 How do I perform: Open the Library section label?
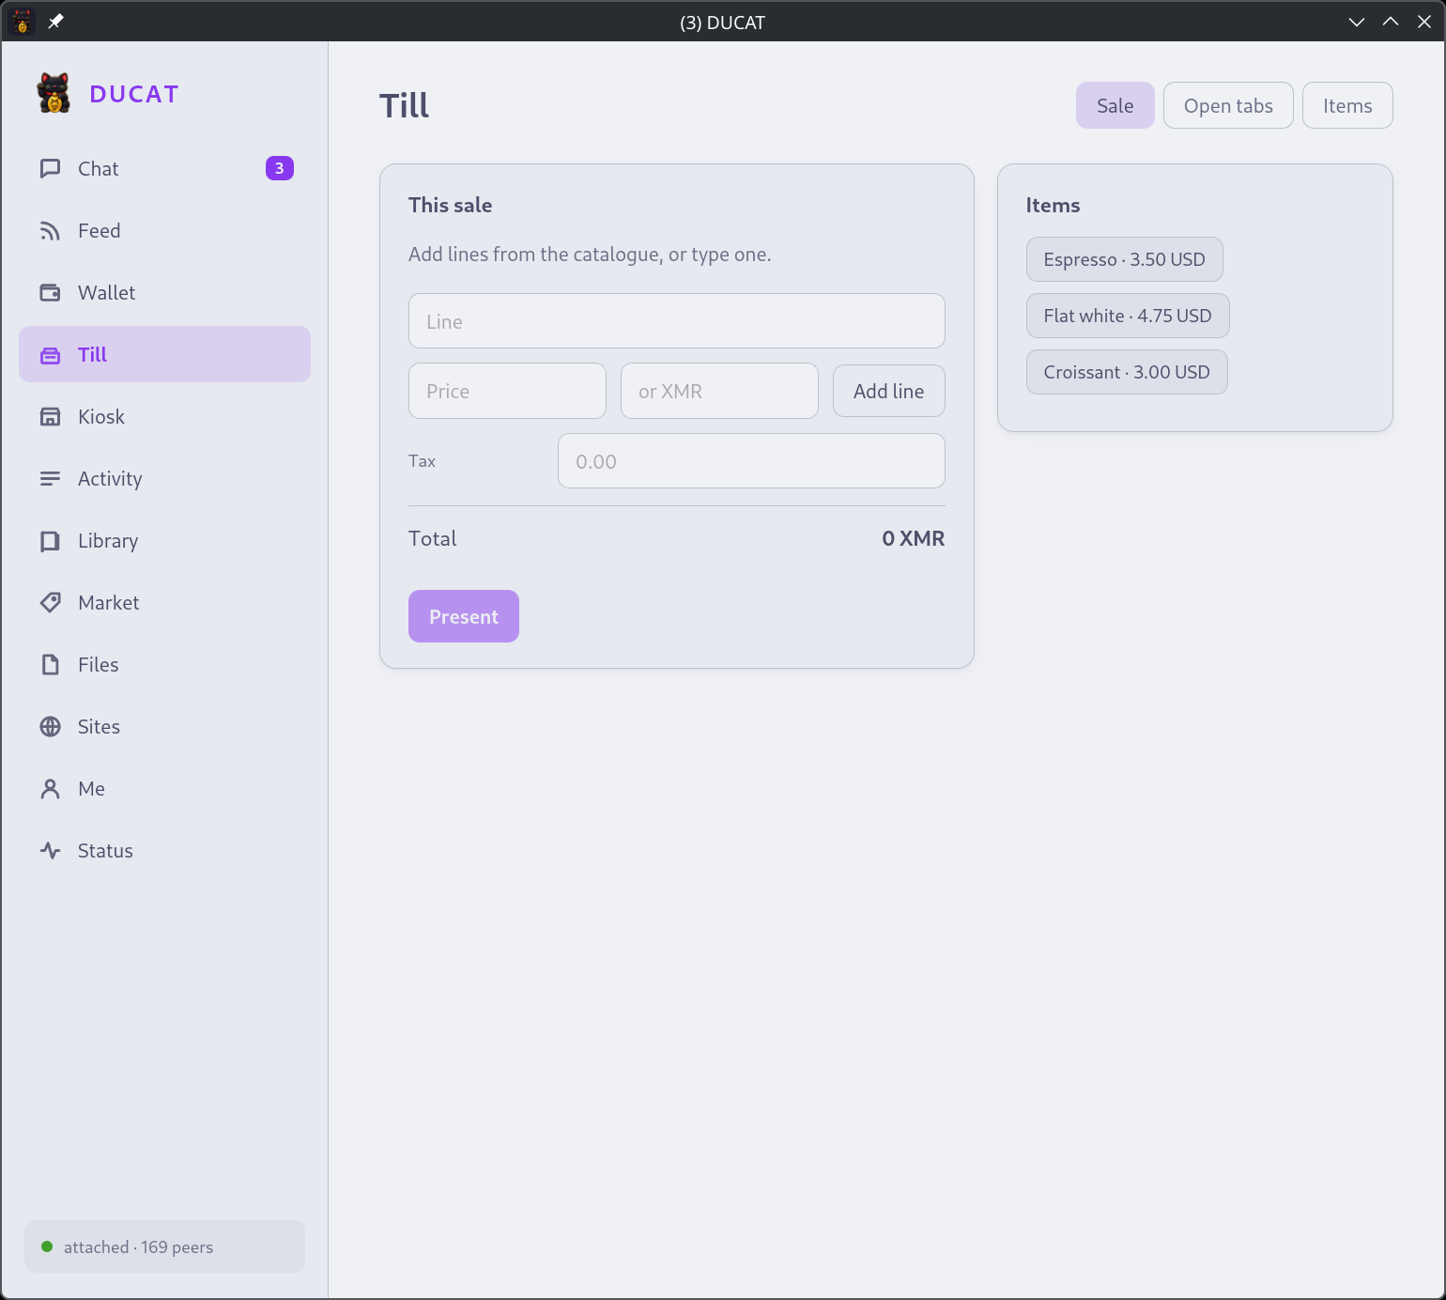(108, 541)
